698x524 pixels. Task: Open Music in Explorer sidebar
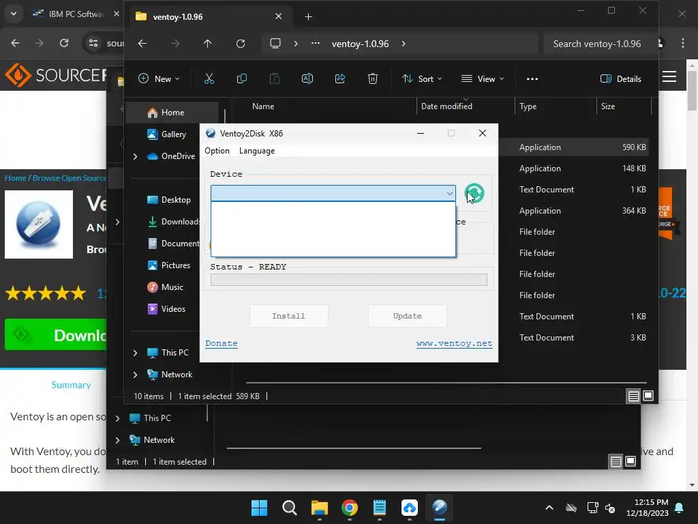pyautogui.click(x=172, y=287)
